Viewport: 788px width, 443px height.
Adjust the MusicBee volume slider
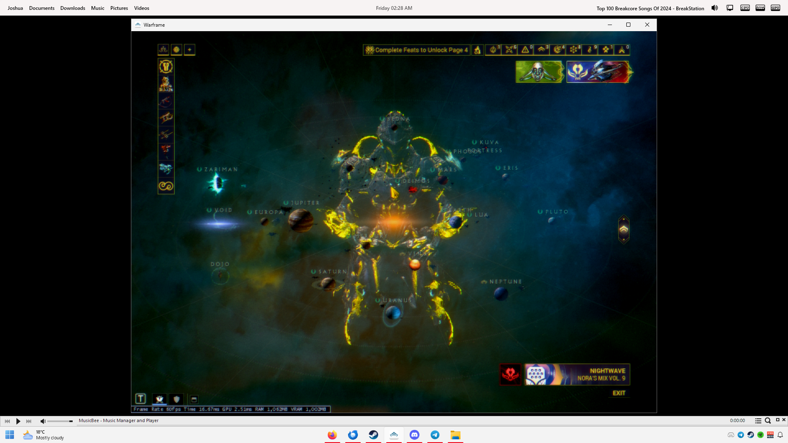(x=60, y=421)
